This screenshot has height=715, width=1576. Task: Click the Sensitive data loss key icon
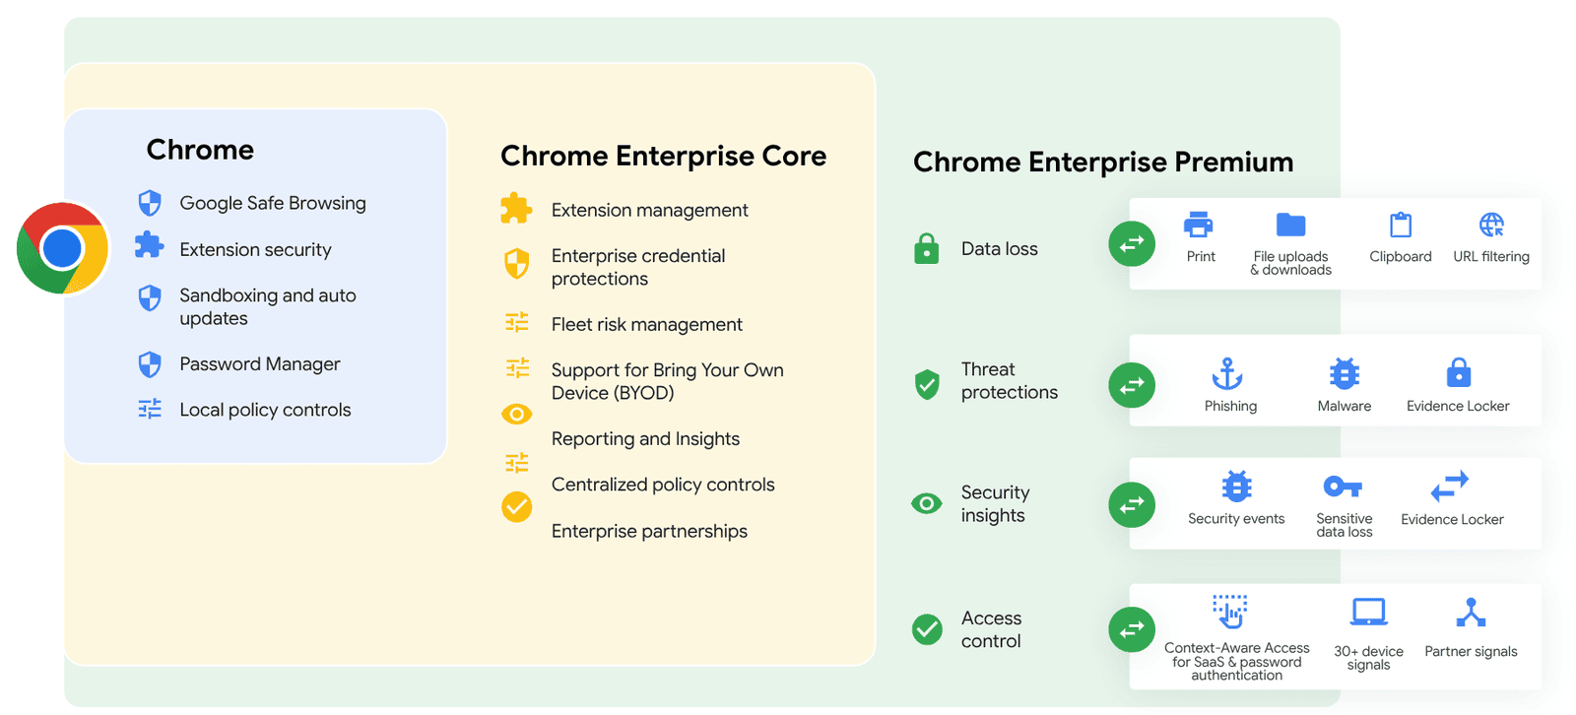click(x=1343, y=487)
